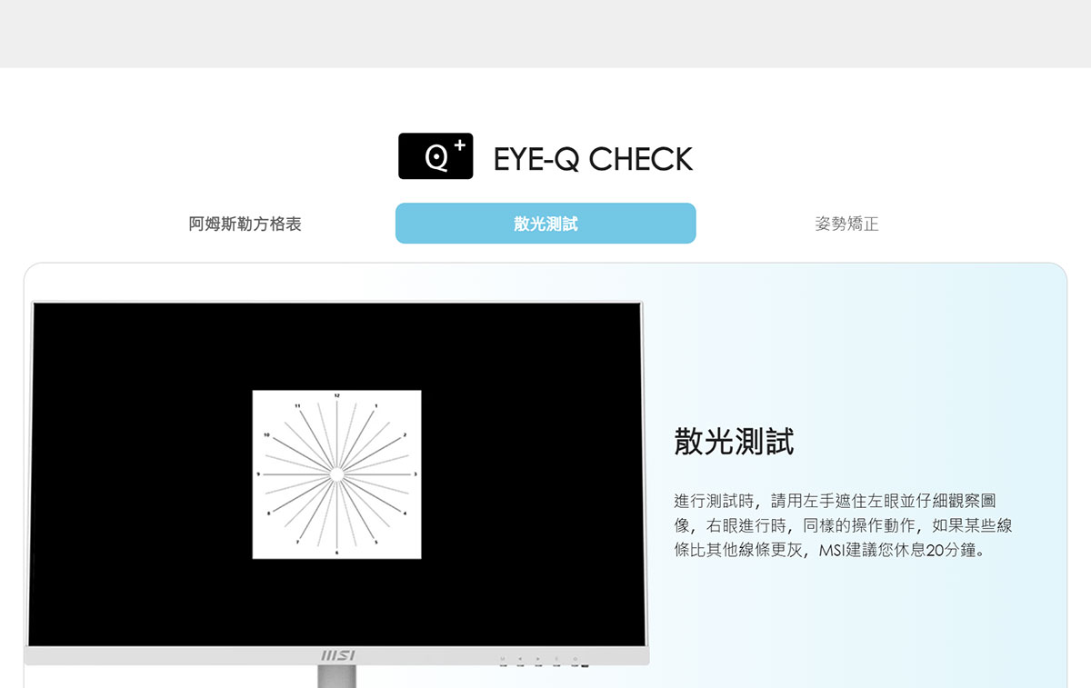This screenshot has width=1091, height=688.
Task: Click the gray monitor stand neck
Action: (336, 676)
